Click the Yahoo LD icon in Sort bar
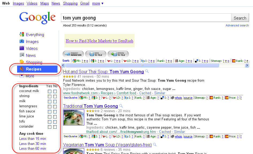 (125, 61)
